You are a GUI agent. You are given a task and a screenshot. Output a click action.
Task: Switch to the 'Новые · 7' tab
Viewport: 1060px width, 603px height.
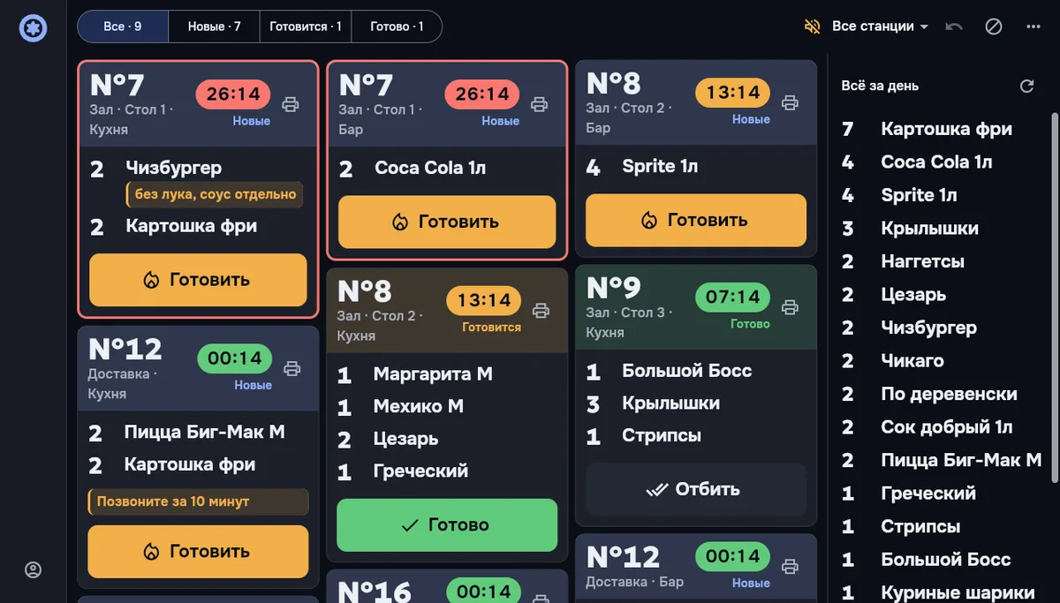point(214,26)
